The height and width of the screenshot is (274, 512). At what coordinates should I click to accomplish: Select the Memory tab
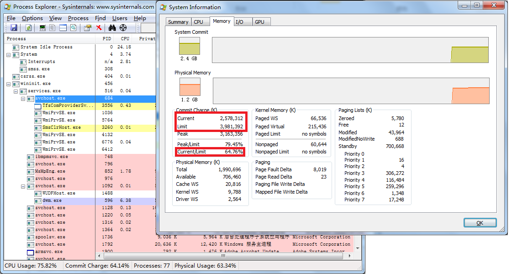(x=222, y=21)
